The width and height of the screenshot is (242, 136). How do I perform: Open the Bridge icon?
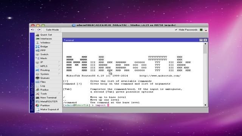37,46
